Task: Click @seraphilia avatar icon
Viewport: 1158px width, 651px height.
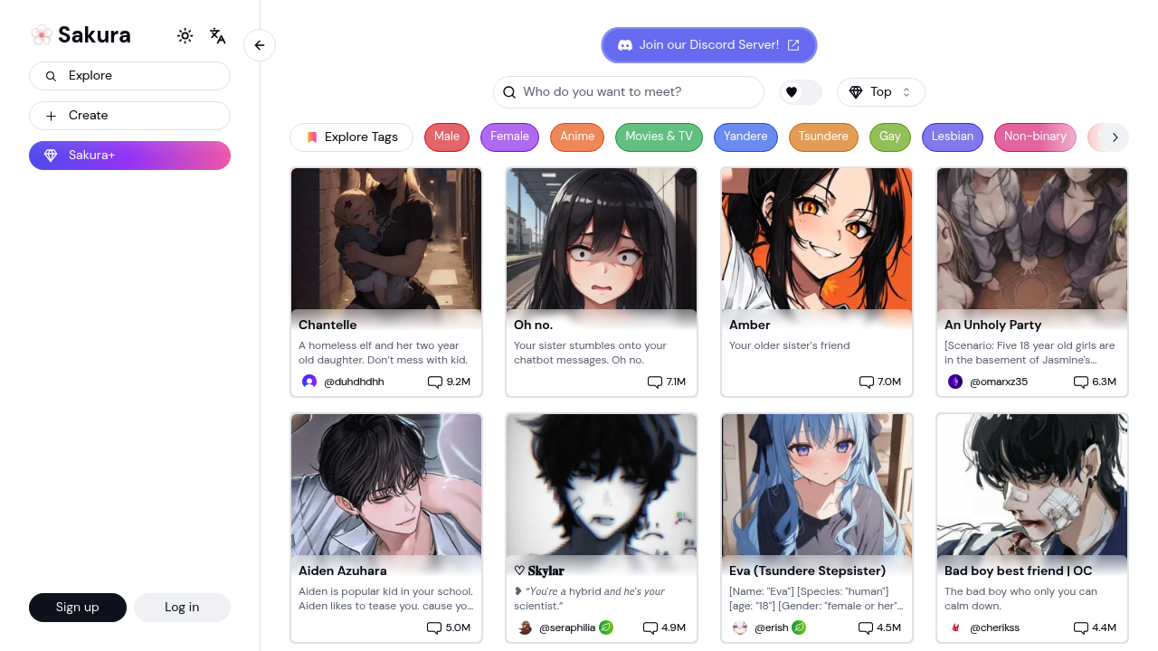Action: click(x=525, y=627)
